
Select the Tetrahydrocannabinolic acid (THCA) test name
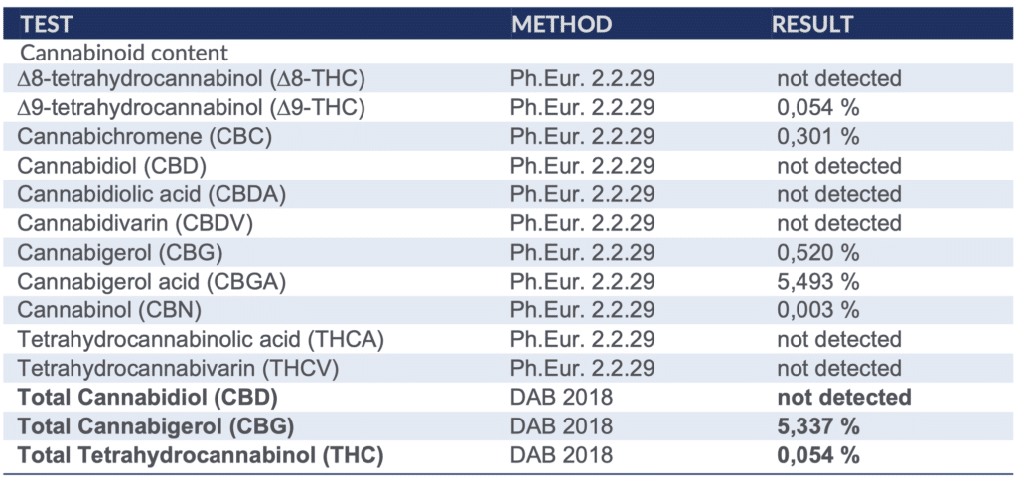(201, 340)
